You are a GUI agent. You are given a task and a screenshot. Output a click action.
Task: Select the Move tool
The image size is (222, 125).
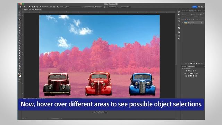19,12
